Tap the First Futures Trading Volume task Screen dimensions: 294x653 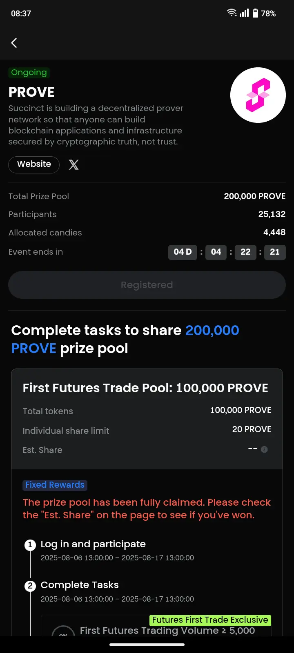(x=167, y=631)
